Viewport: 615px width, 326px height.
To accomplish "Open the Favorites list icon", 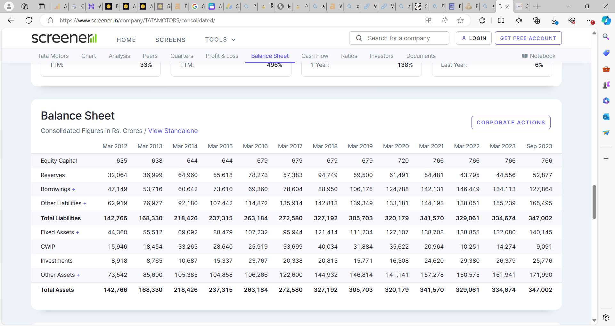I will pyautogui.click(x=519, y=20).
